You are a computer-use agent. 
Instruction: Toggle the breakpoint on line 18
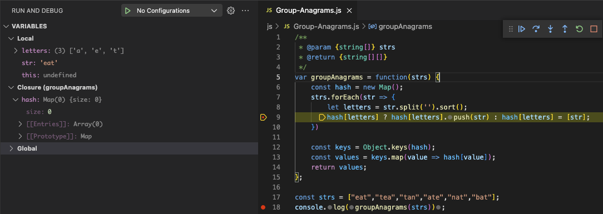point(263,207)
